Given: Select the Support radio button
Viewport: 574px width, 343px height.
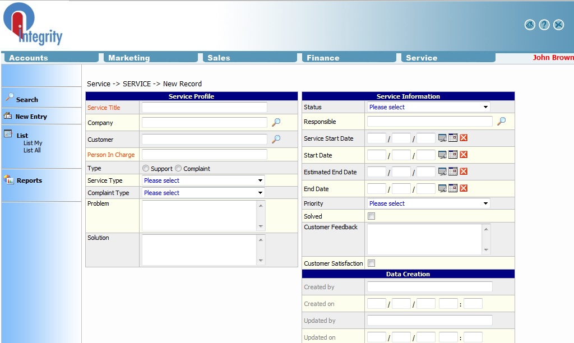Looking at the screenshot, I should click(146, 168).
